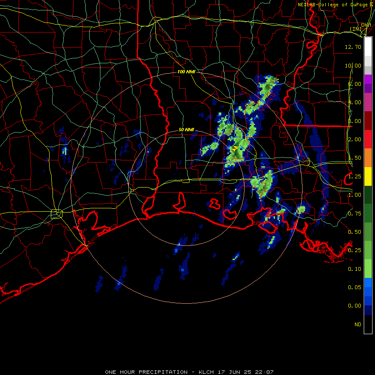Click the [IN] units label

coord(356,29)
